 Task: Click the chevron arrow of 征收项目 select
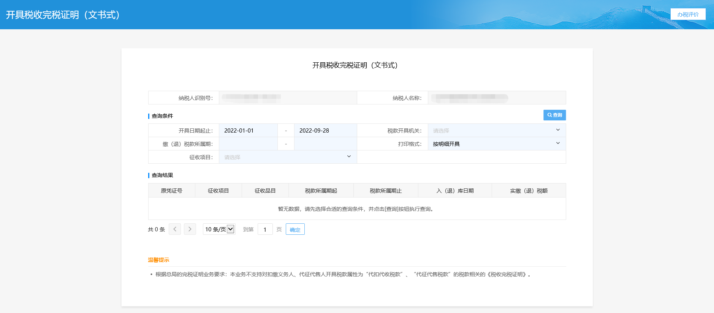click(x=349, y=156)
